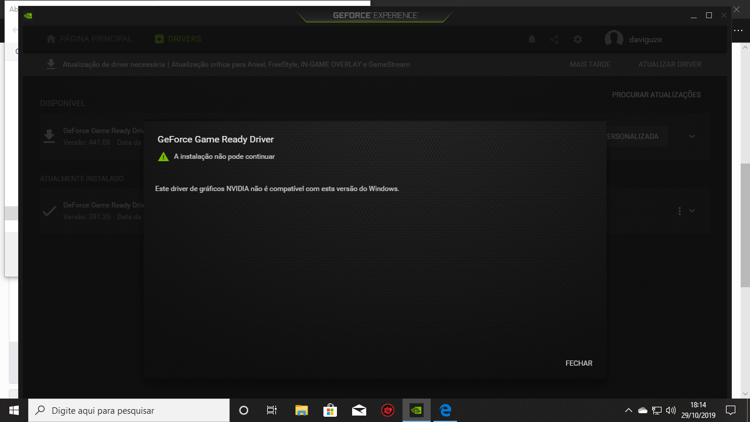
Task: Click the NVIDIA logo in title bar
Action: point(28,15)
